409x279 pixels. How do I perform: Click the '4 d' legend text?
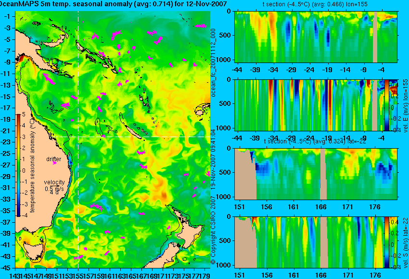click(54, 193)
